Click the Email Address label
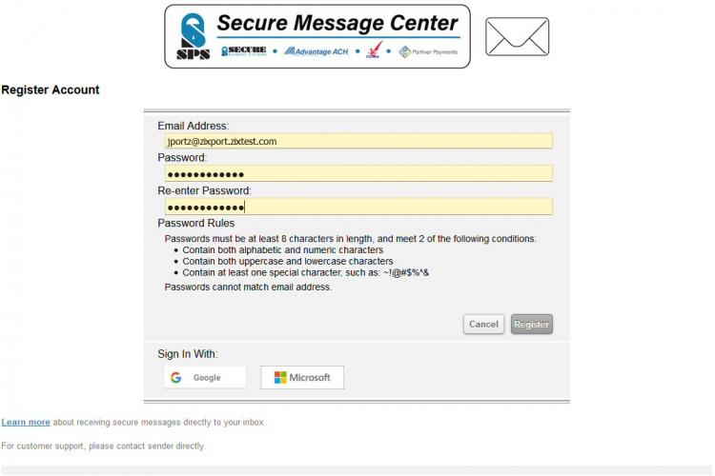Screen dimensions: 715x476 click(194, 126)
